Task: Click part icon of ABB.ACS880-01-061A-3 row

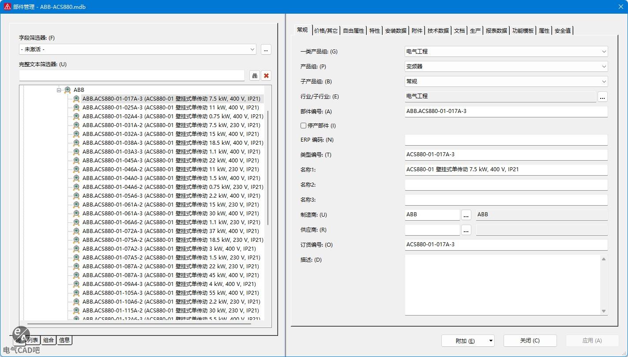Action: tap(76, 214)
